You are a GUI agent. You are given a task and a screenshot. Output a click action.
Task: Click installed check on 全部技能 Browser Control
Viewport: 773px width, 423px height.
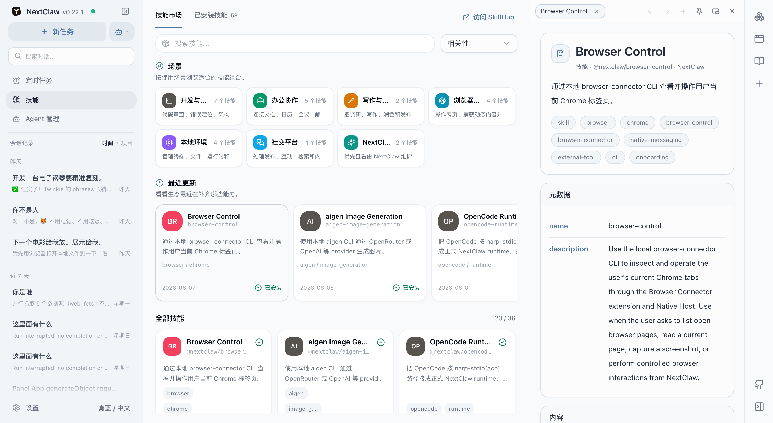(x=259, y=342)
